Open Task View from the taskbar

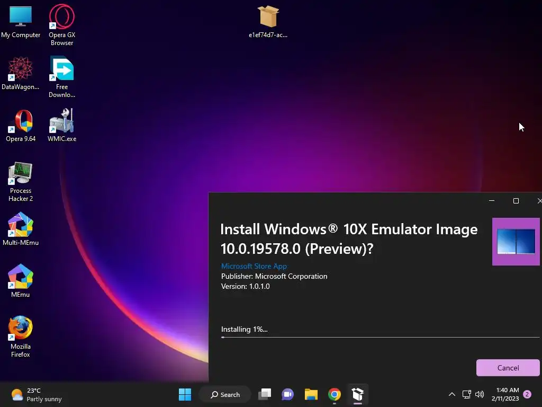(x=265, y=394)
